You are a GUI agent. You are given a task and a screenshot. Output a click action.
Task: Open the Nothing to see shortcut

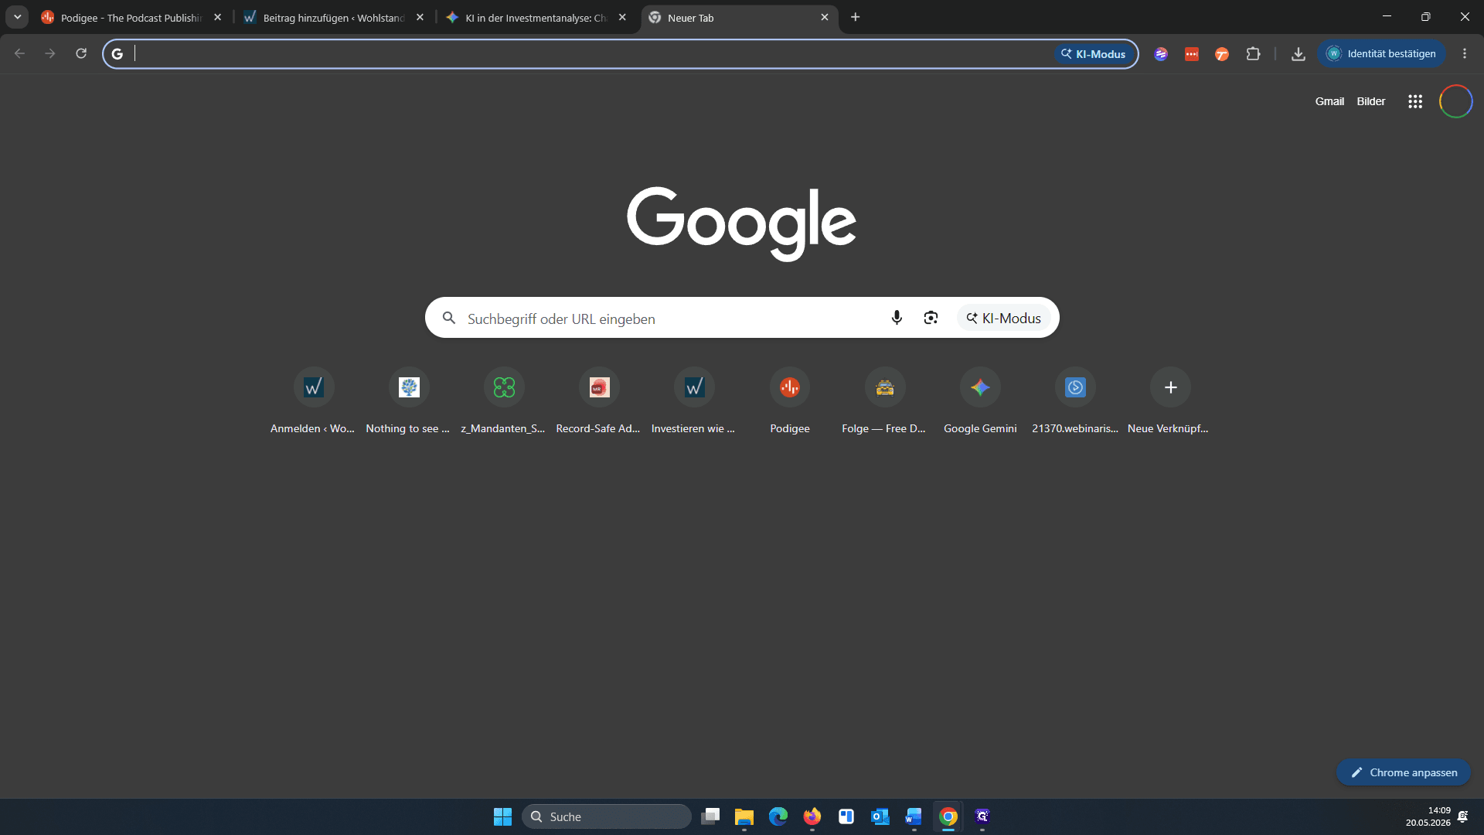point(408,401)
